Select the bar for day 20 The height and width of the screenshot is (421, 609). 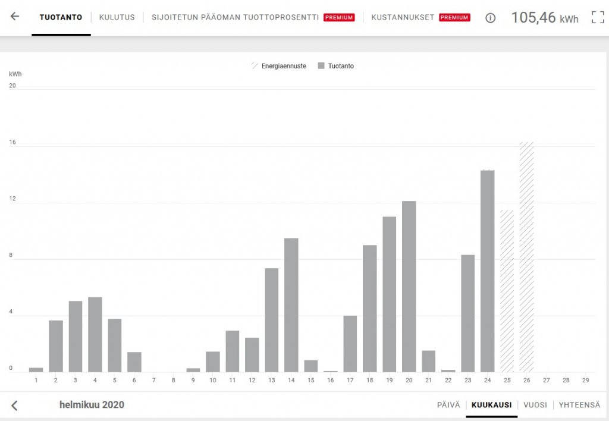(x=409, y=287)
